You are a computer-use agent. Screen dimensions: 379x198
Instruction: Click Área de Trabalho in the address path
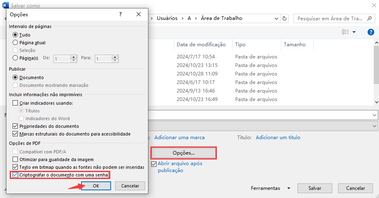click(x=221, y=18)
